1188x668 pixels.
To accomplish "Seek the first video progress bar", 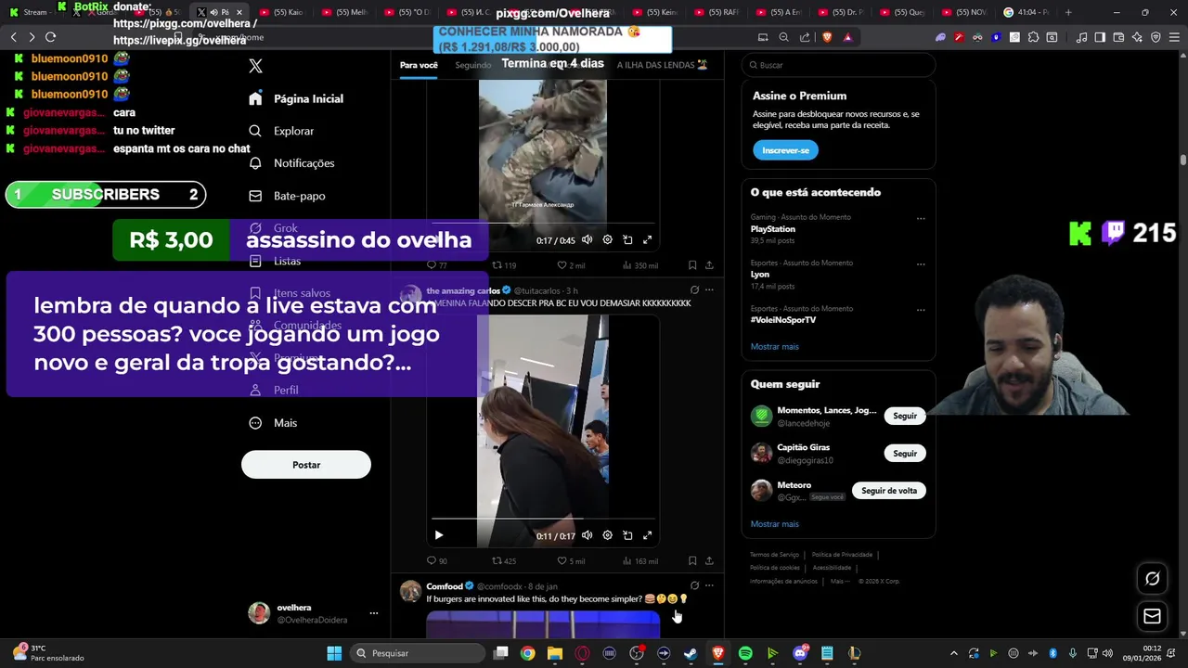I will click(x=543, y=224).
